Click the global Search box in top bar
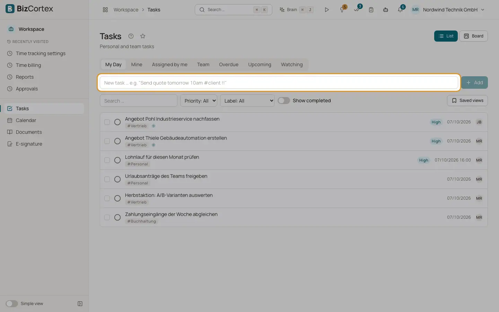 click(x=234, y=10)
